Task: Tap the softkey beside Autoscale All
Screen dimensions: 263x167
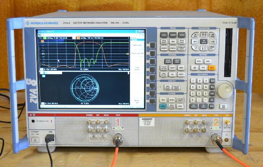Action: (x=152, y=53)
